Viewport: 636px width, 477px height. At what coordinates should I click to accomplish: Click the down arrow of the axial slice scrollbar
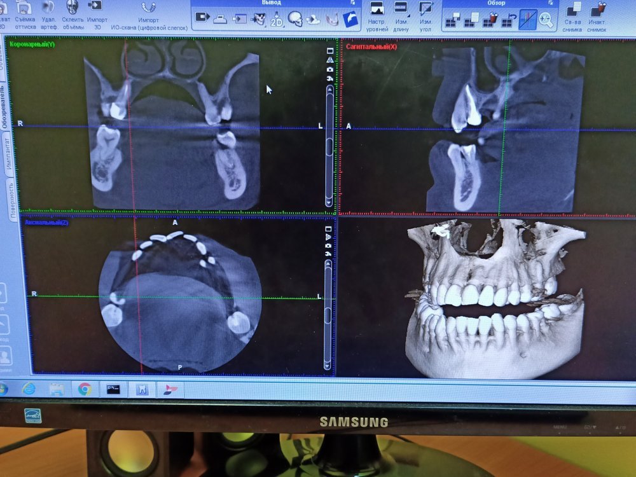click(328, 366)
